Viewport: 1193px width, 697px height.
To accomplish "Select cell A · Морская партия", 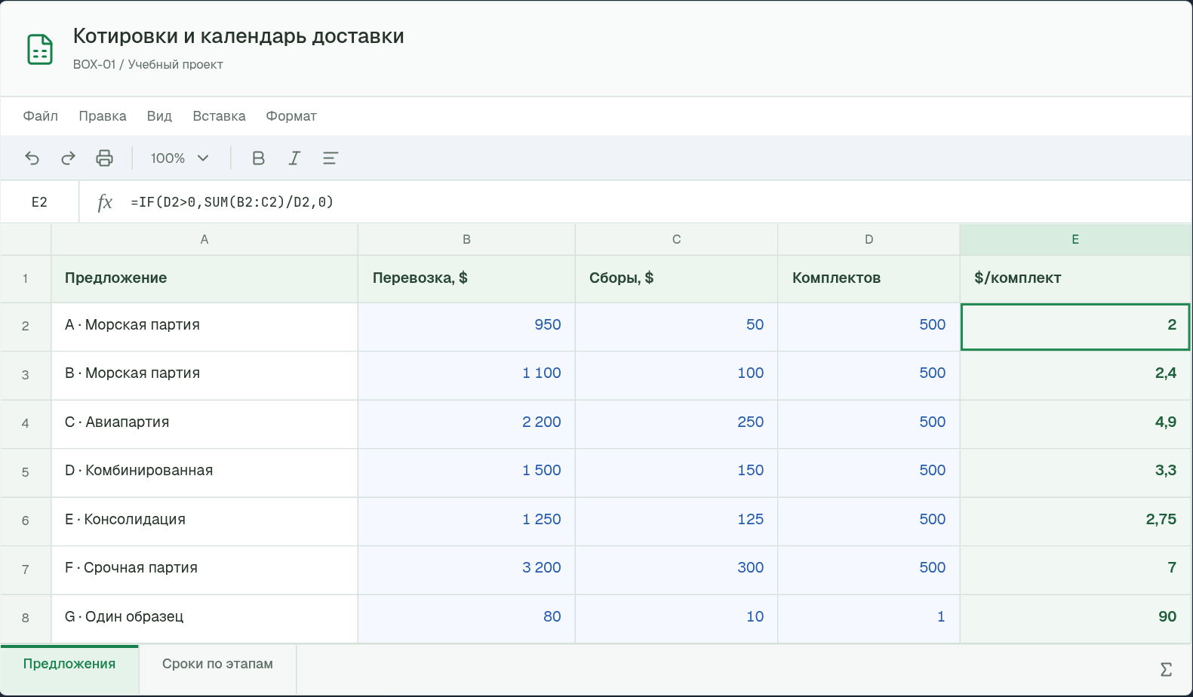I will click(x=204, y=326).
